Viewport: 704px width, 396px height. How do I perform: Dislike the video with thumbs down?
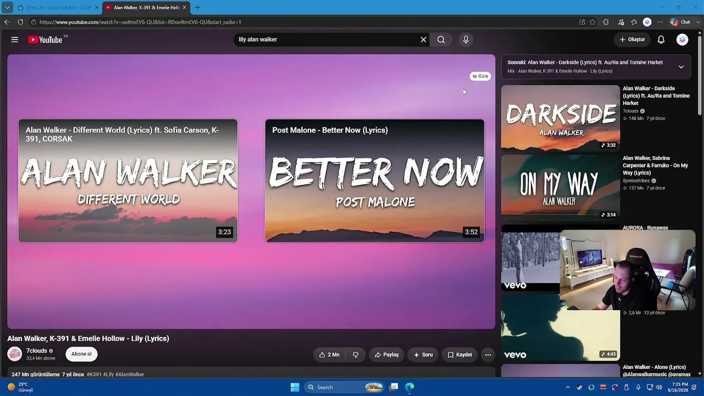356,355
